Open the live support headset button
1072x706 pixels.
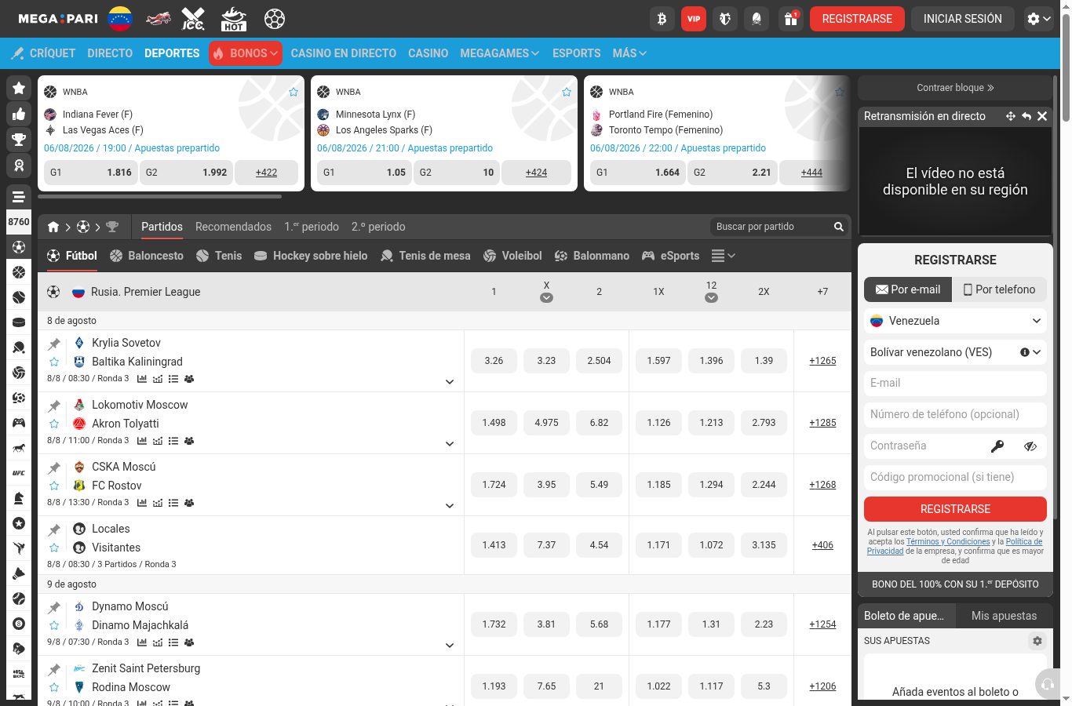[1047, 684]
